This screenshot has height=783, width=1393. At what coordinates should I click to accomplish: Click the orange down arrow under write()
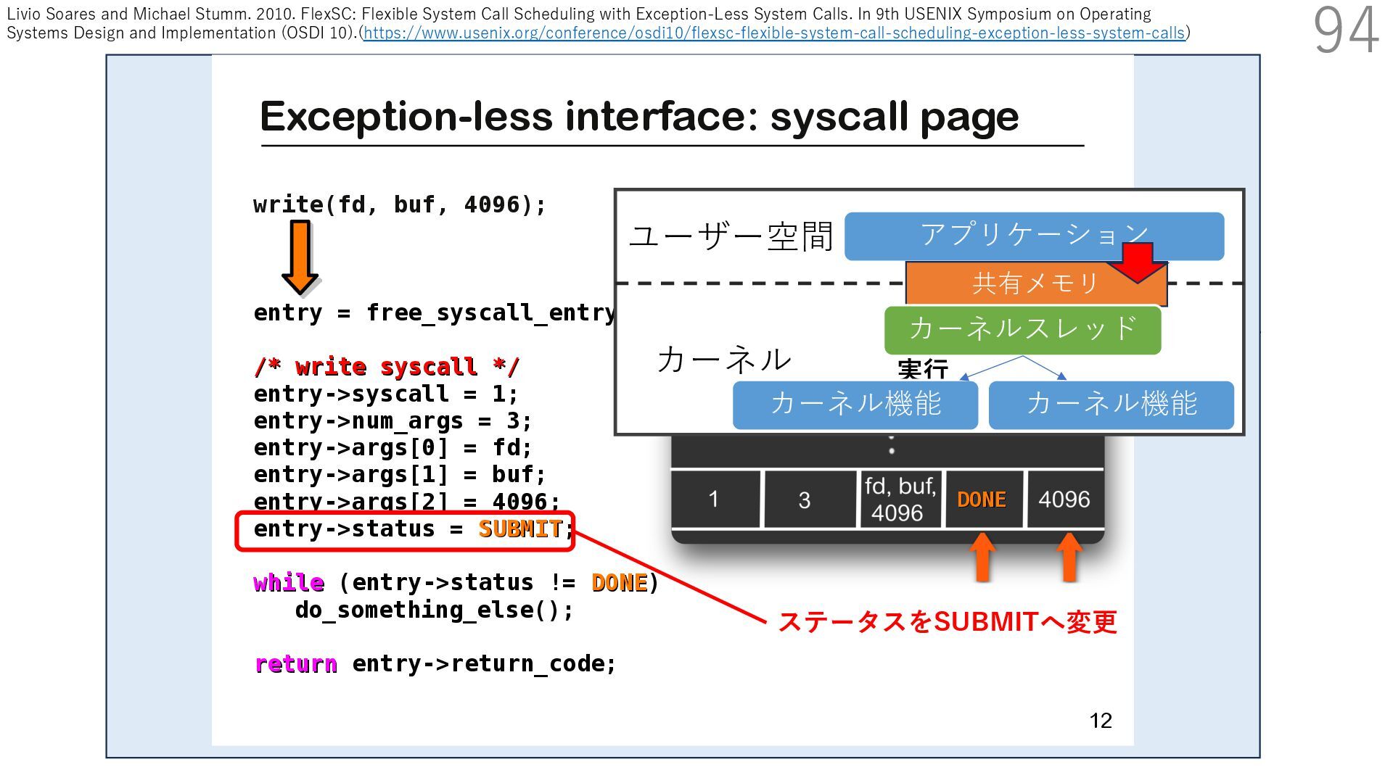(300, 256)
